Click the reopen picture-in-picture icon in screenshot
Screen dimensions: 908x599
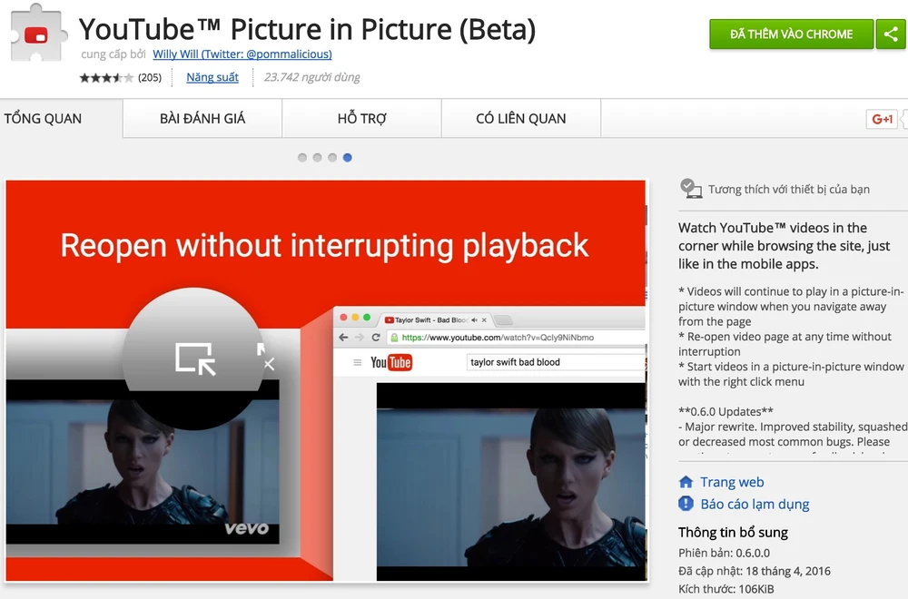(194, 358)
